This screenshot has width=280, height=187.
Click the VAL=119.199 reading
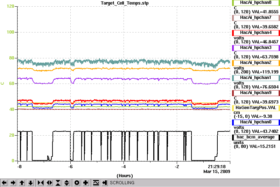tap(265, 72)
